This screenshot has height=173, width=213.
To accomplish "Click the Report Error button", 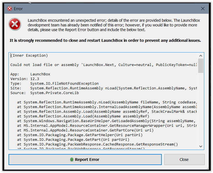I will (x=85, y=160).
